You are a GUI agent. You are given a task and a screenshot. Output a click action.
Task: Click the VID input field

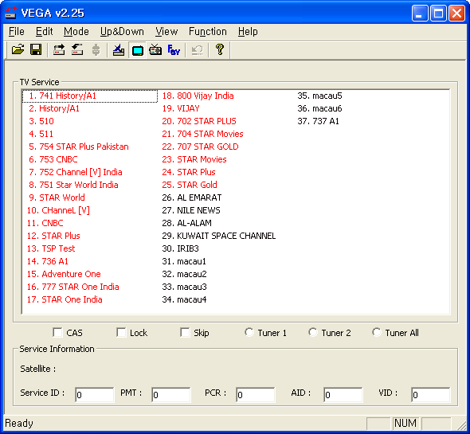[430, 395]
